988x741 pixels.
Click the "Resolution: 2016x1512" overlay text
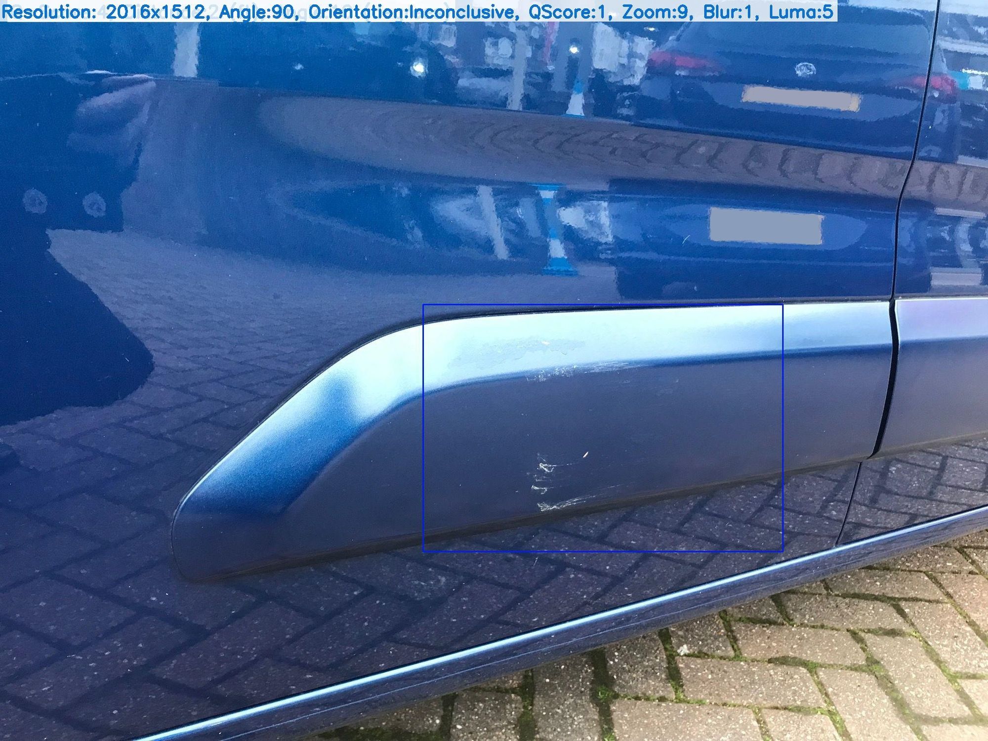click(103, 12)
